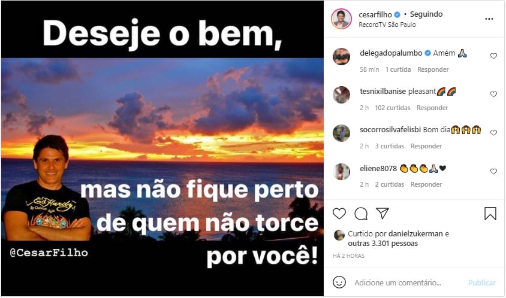Click the Seguindo following button

pos(426,14)
